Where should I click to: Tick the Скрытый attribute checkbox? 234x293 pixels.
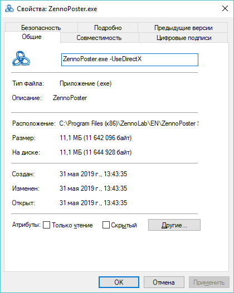106,225
